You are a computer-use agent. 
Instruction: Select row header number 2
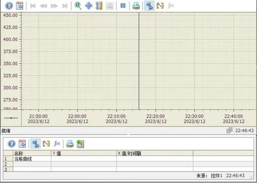(x=8, y=164)
